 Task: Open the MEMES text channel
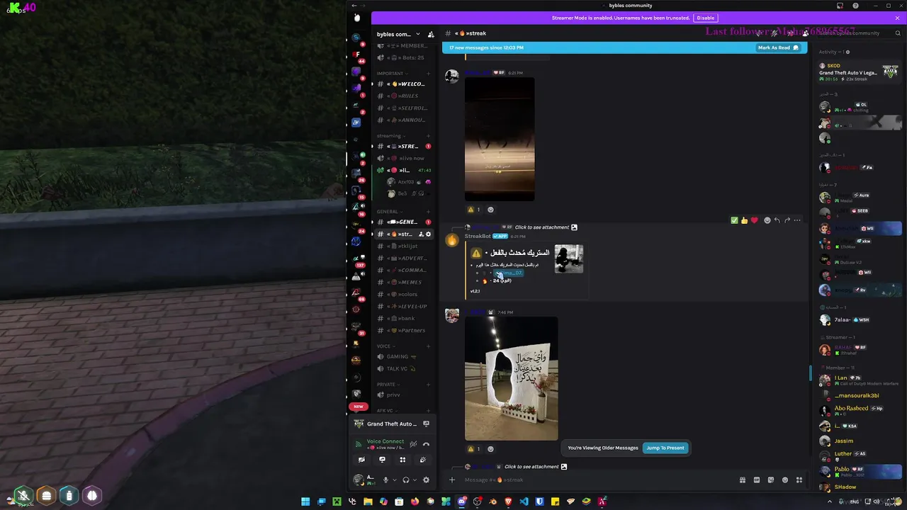pyautogui.click(x=404, y=282)
